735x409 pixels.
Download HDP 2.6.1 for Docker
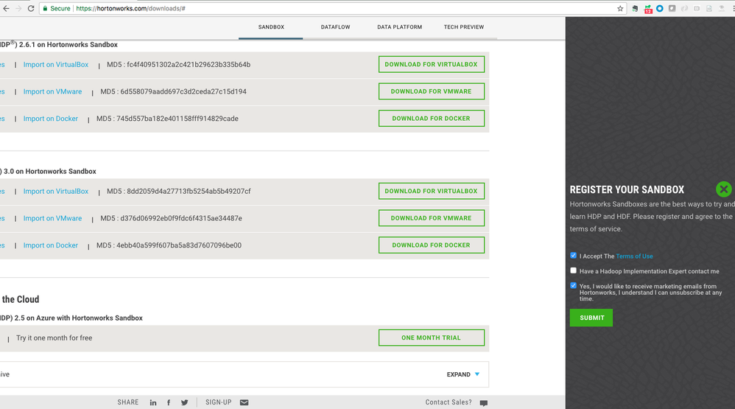click(x=432, y=119)
